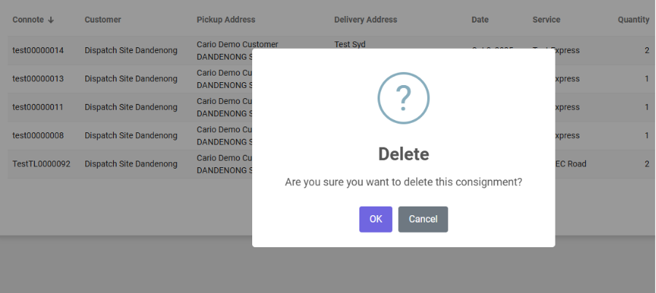
Task: Click connote test00000011 cell
Action: [x=38, y=108]
